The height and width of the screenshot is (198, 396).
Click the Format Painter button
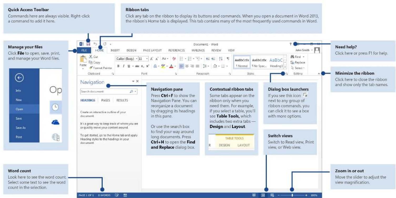100,68
